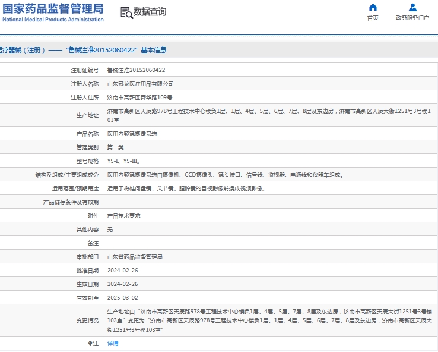Click the 数据查询 search document icon
The image size is (438, 352).
coord(126,12)
